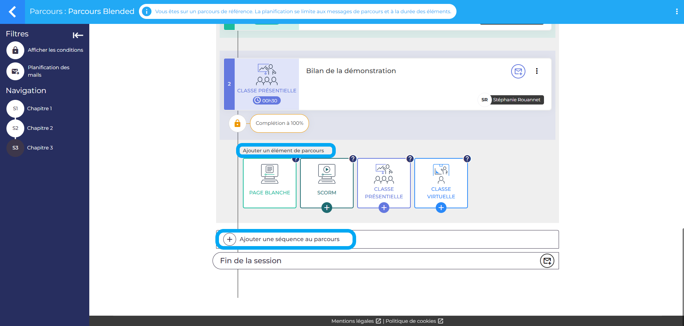The image size is (684, 326).
Task: Collapse the Filtres sidebar panel
Action: tap(78, 35)
